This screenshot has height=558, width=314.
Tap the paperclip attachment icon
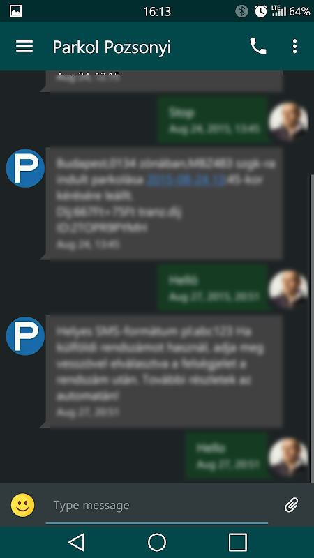291,504
